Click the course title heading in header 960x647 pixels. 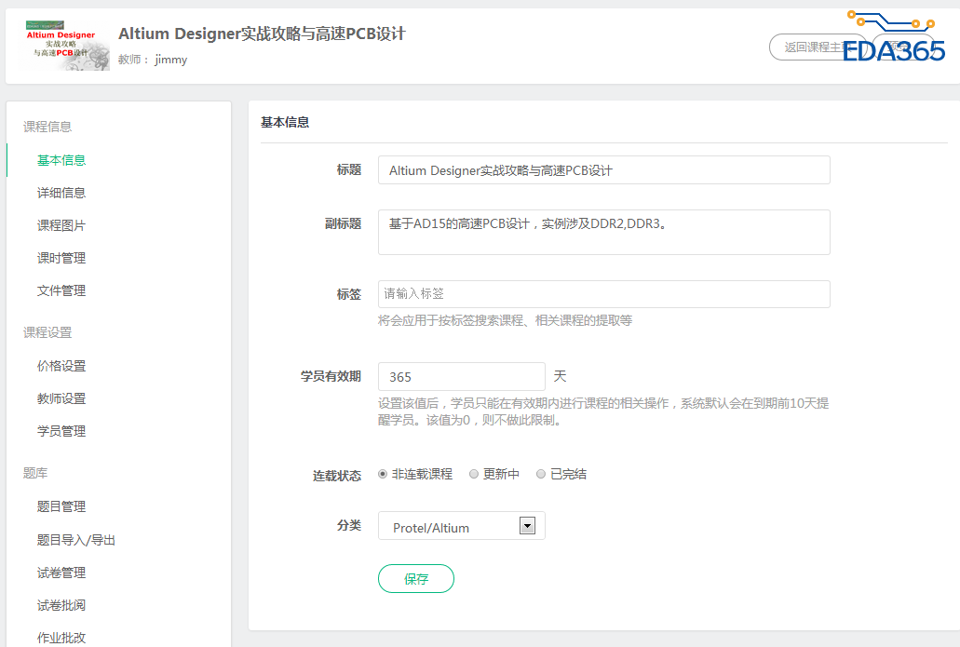pos(262,34)
